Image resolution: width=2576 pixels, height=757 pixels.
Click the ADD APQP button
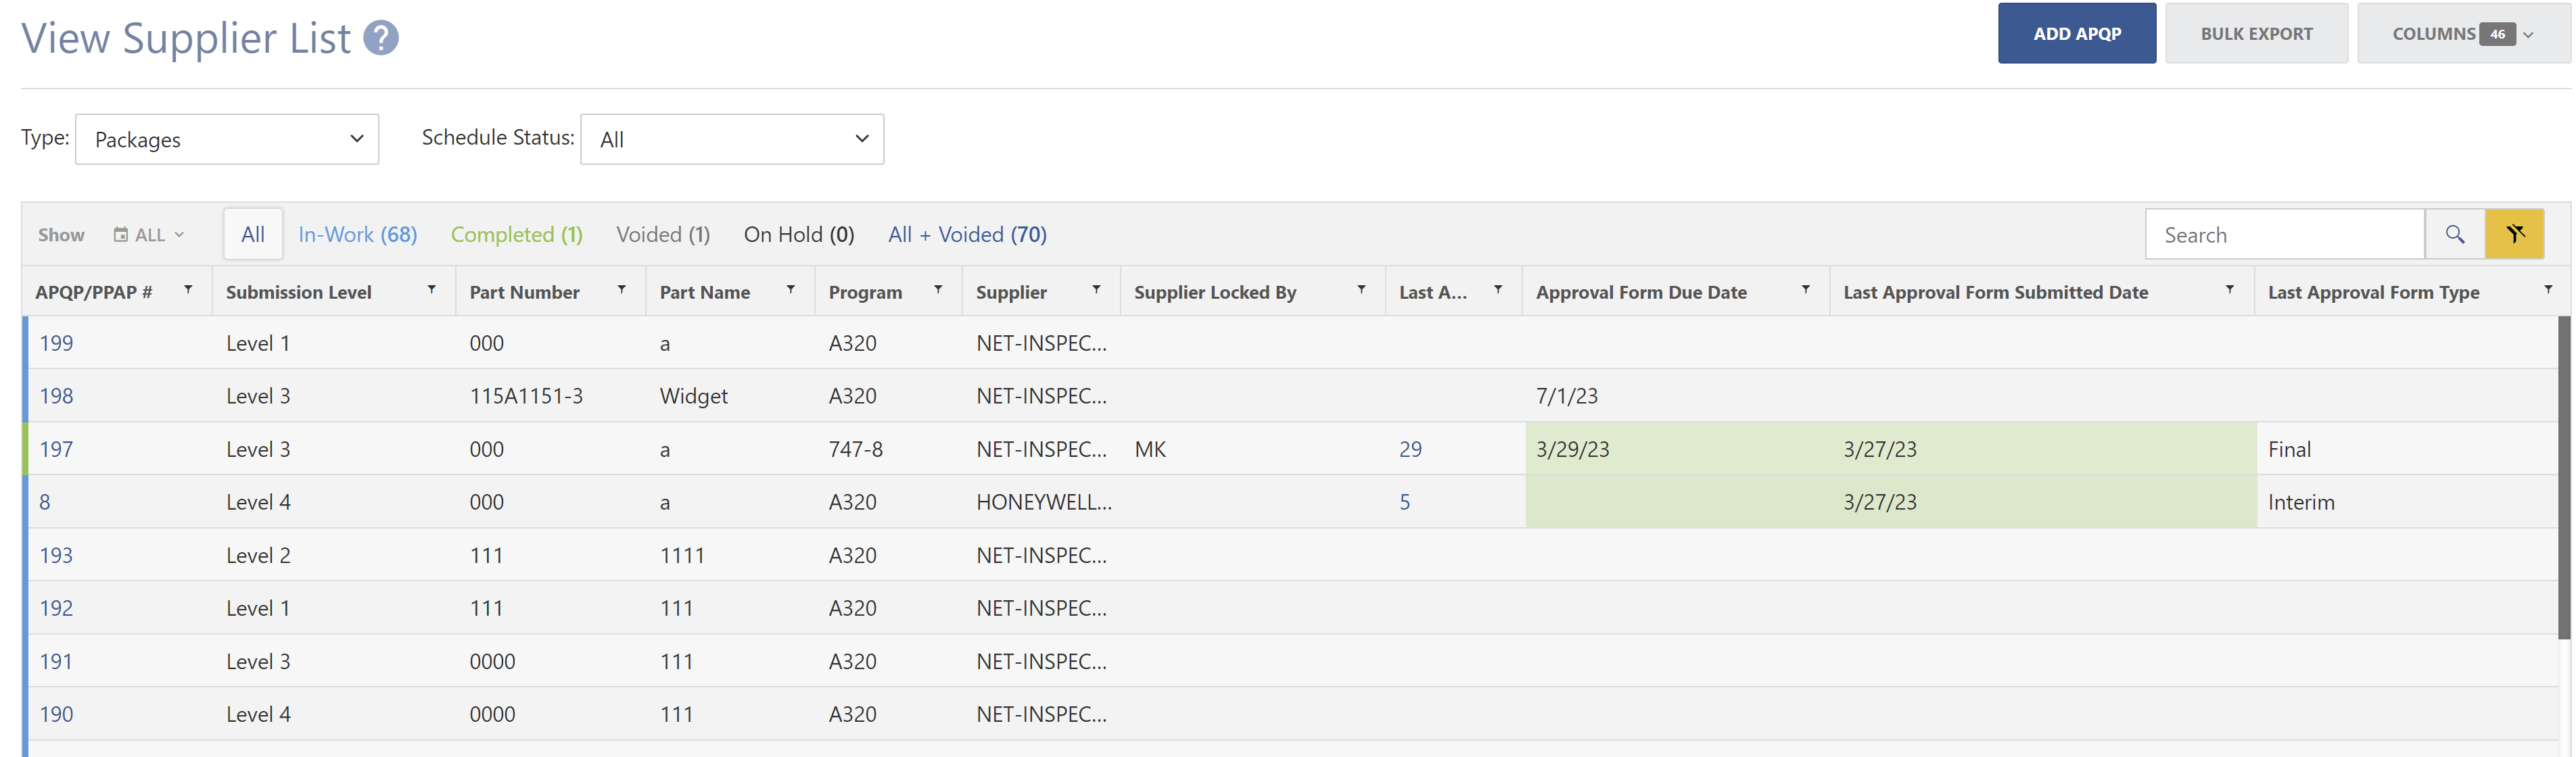(x=2077, y=34)
